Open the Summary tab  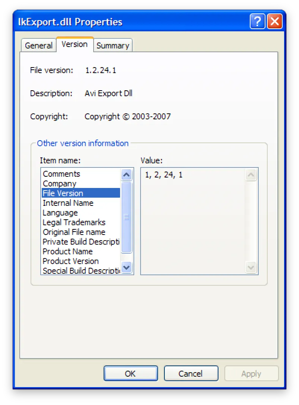pos(113,45)
